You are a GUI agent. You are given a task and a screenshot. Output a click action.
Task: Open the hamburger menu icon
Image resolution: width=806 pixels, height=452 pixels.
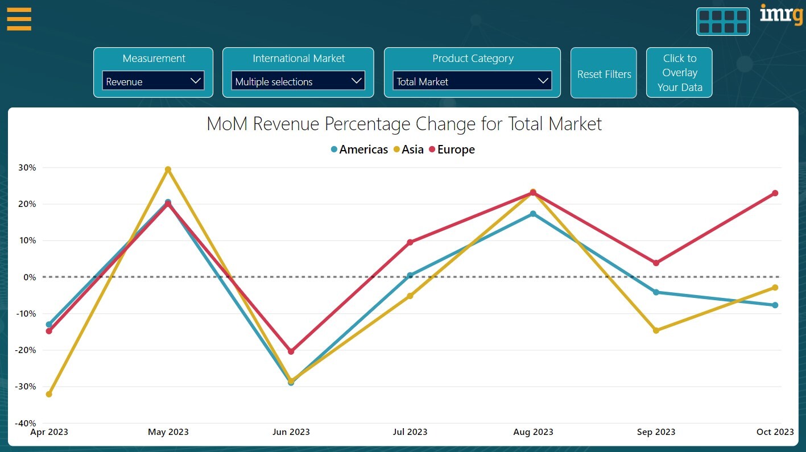click(x=19, y=19)
